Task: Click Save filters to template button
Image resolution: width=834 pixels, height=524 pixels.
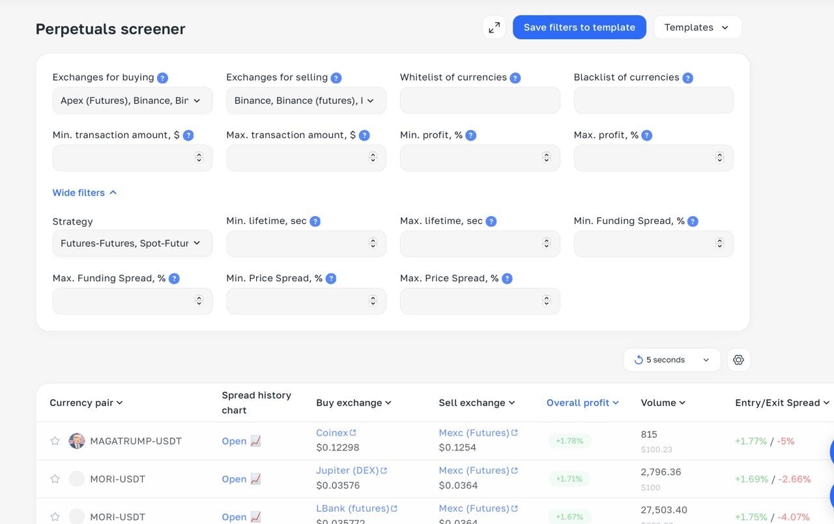Action: [579, 27]
